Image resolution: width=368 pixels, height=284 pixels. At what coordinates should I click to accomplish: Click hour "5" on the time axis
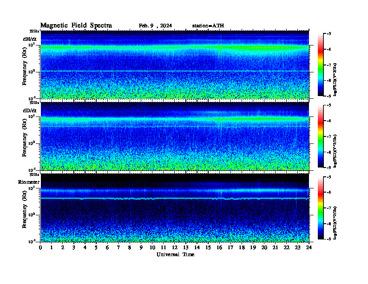96,248
